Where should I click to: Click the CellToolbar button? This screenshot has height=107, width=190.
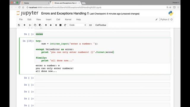[101, 25]
